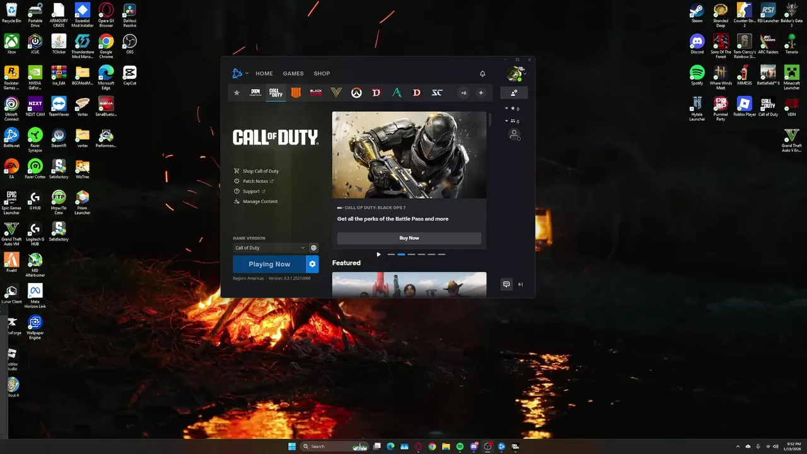Open the profile avatar menu
The height and width of the screenshot is (454, 807).
click(515, 74)
